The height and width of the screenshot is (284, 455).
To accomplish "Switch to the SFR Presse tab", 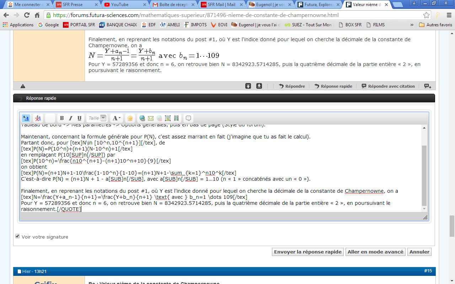I will pyautogui.click(x=77, y=5).
